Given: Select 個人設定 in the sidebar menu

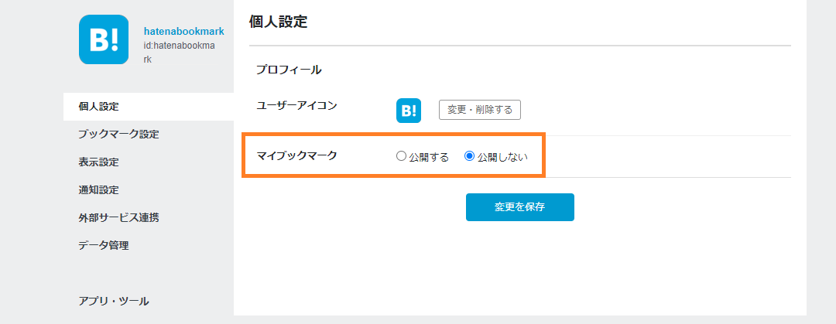Looking at the screenshot, I should (x=98, y=107).
